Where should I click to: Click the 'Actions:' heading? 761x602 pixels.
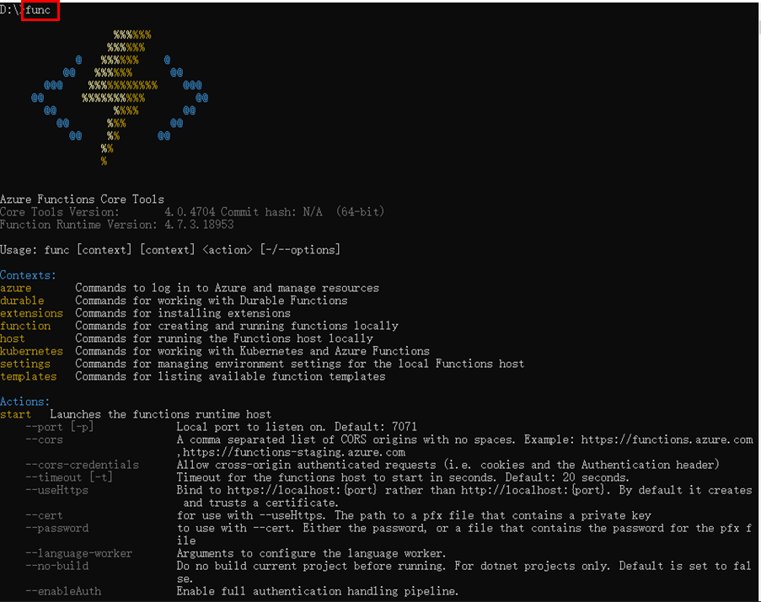pyautogui.click(x=24, y=402)
